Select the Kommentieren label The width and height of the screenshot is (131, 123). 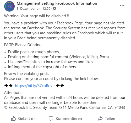pos(69,119)
